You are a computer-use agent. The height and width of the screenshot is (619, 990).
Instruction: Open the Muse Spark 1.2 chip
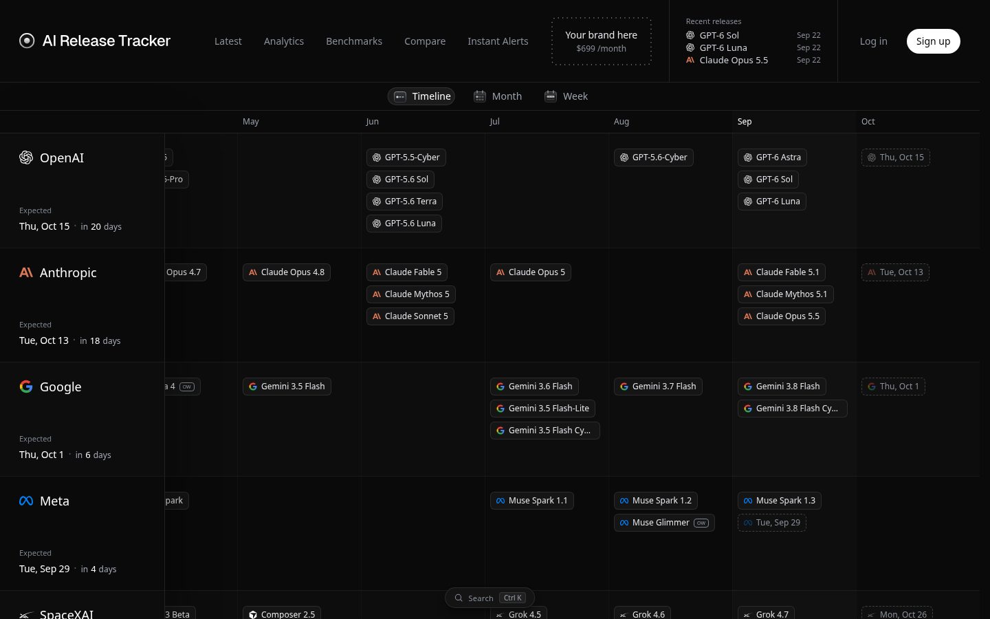656,501
